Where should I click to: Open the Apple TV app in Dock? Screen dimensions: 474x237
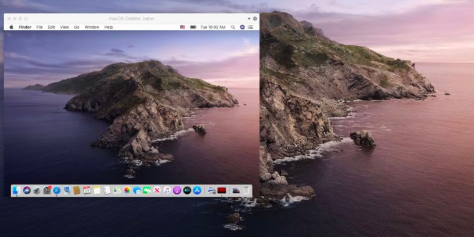[187, 190]
